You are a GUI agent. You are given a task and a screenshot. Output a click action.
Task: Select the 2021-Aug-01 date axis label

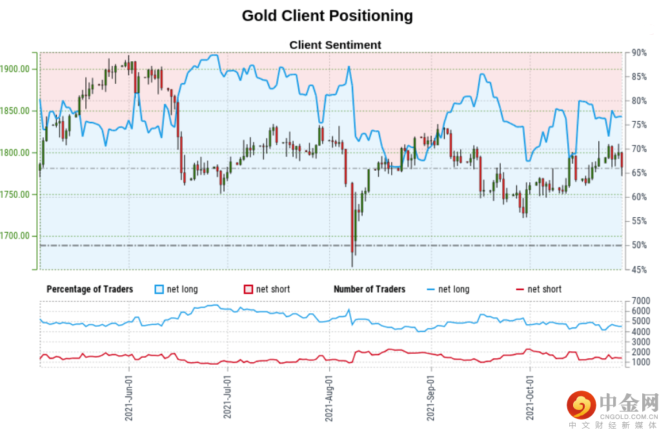pyautogui.click(x=329, y=396)
